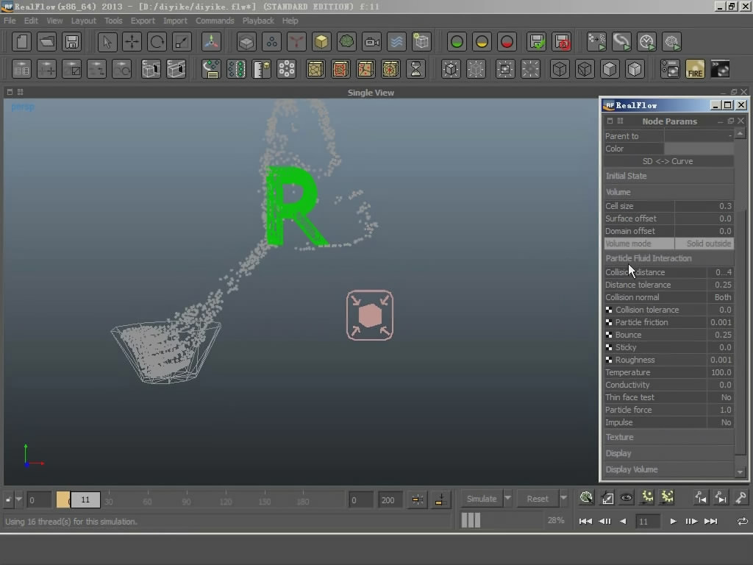The width and height of the screenshot is (753, 565).
Task: Set node to active with green circle
Action: (x=457, y=42)
